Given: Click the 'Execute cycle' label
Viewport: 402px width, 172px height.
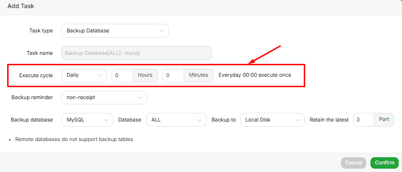Looking at the screenshot, I should coord(36,75).
